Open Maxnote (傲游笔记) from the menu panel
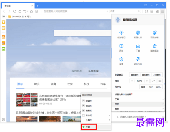 121,34
